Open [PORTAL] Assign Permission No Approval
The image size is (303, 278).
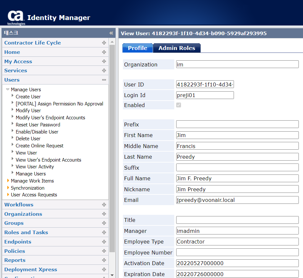[x=59, y=104]
